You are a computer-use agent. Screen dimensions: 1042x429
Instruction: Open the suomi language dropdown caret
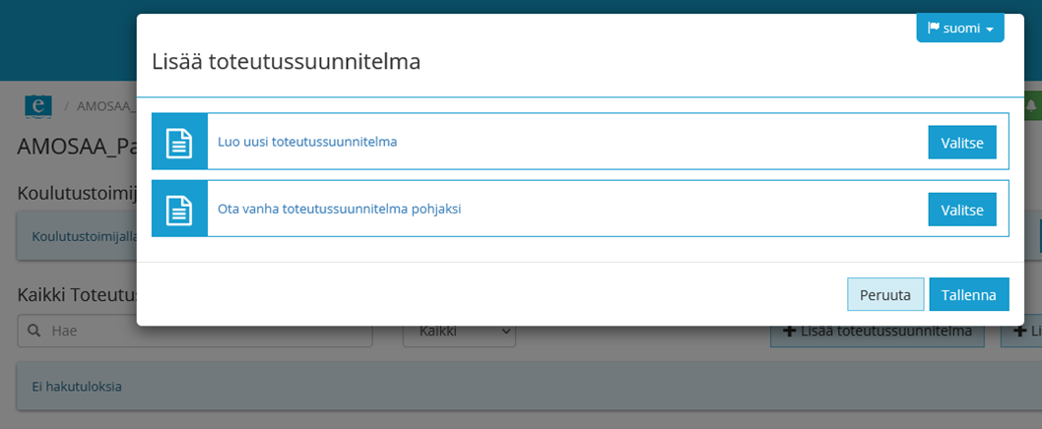989,30
